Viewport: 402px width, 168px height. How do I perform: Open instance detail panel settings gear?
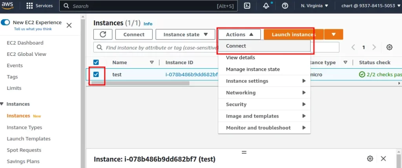tap(370, 159)
